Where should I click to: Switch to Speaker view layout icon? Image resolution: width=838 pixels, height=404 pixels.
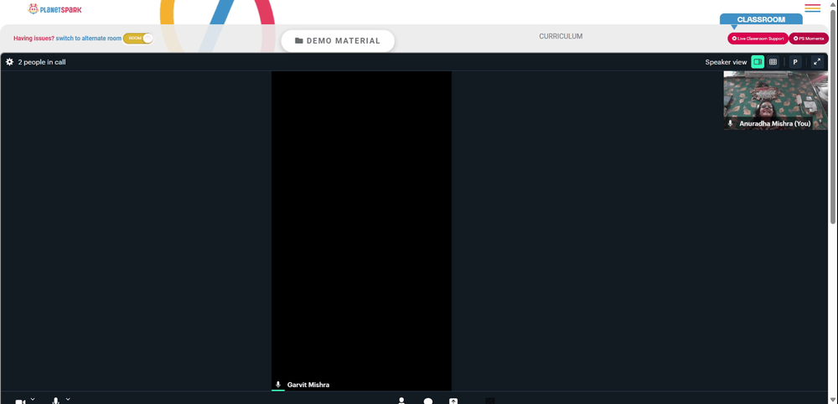[x=758, y=62]
